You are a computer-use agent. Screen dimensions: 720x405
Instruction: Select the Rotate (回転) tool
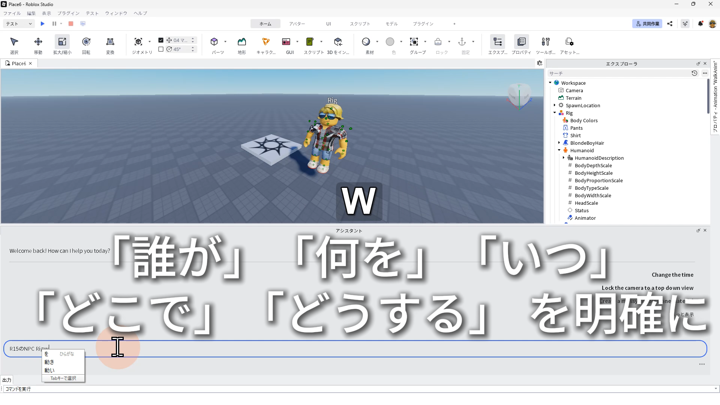[x=86, y=42]
